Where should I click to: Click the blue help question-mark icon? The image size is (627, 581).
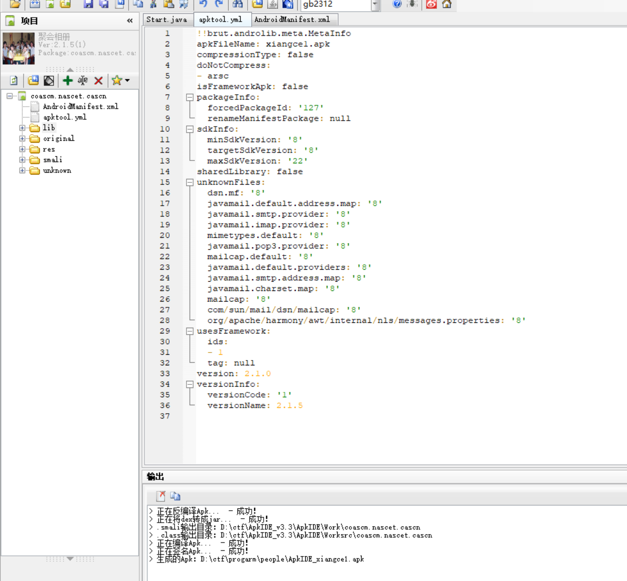[397, 4]
